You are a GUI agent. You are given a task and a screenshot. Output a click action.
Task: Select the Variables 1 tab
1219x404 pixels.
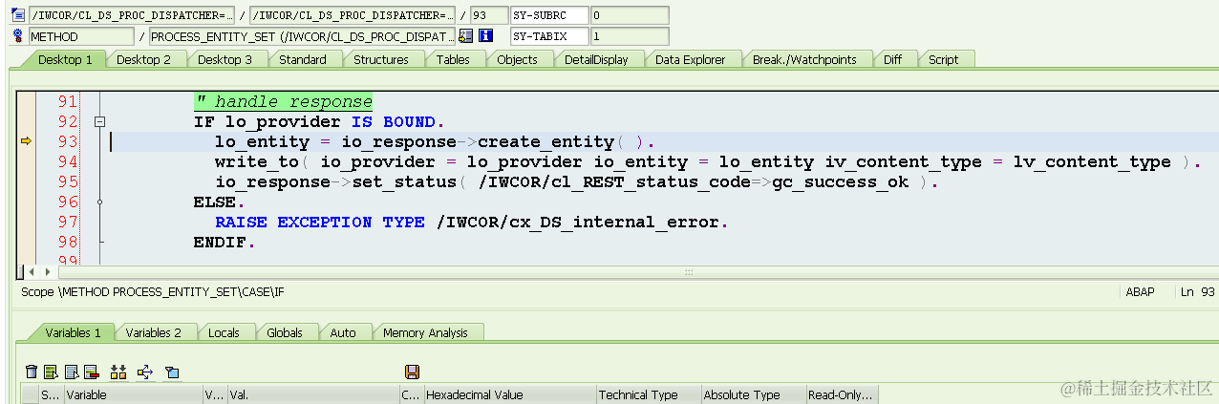pyautogui.click(x=74, y=332)
